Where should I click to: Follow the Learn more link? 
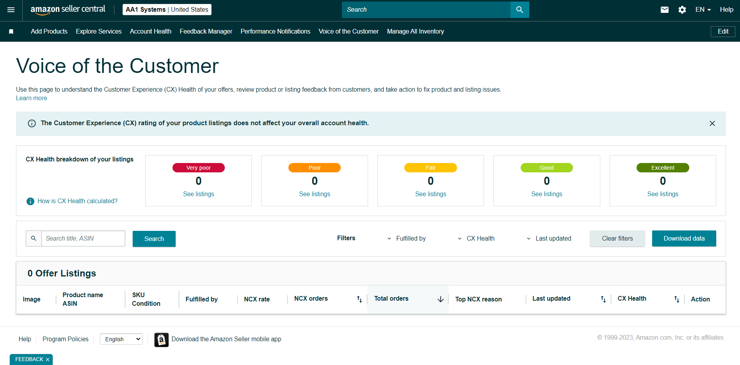click(32, 98)
